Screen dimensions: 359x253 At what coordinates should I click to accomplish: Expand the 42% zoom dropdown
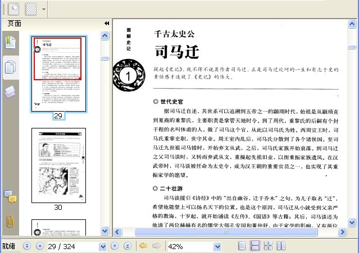(x=217, y=246)
